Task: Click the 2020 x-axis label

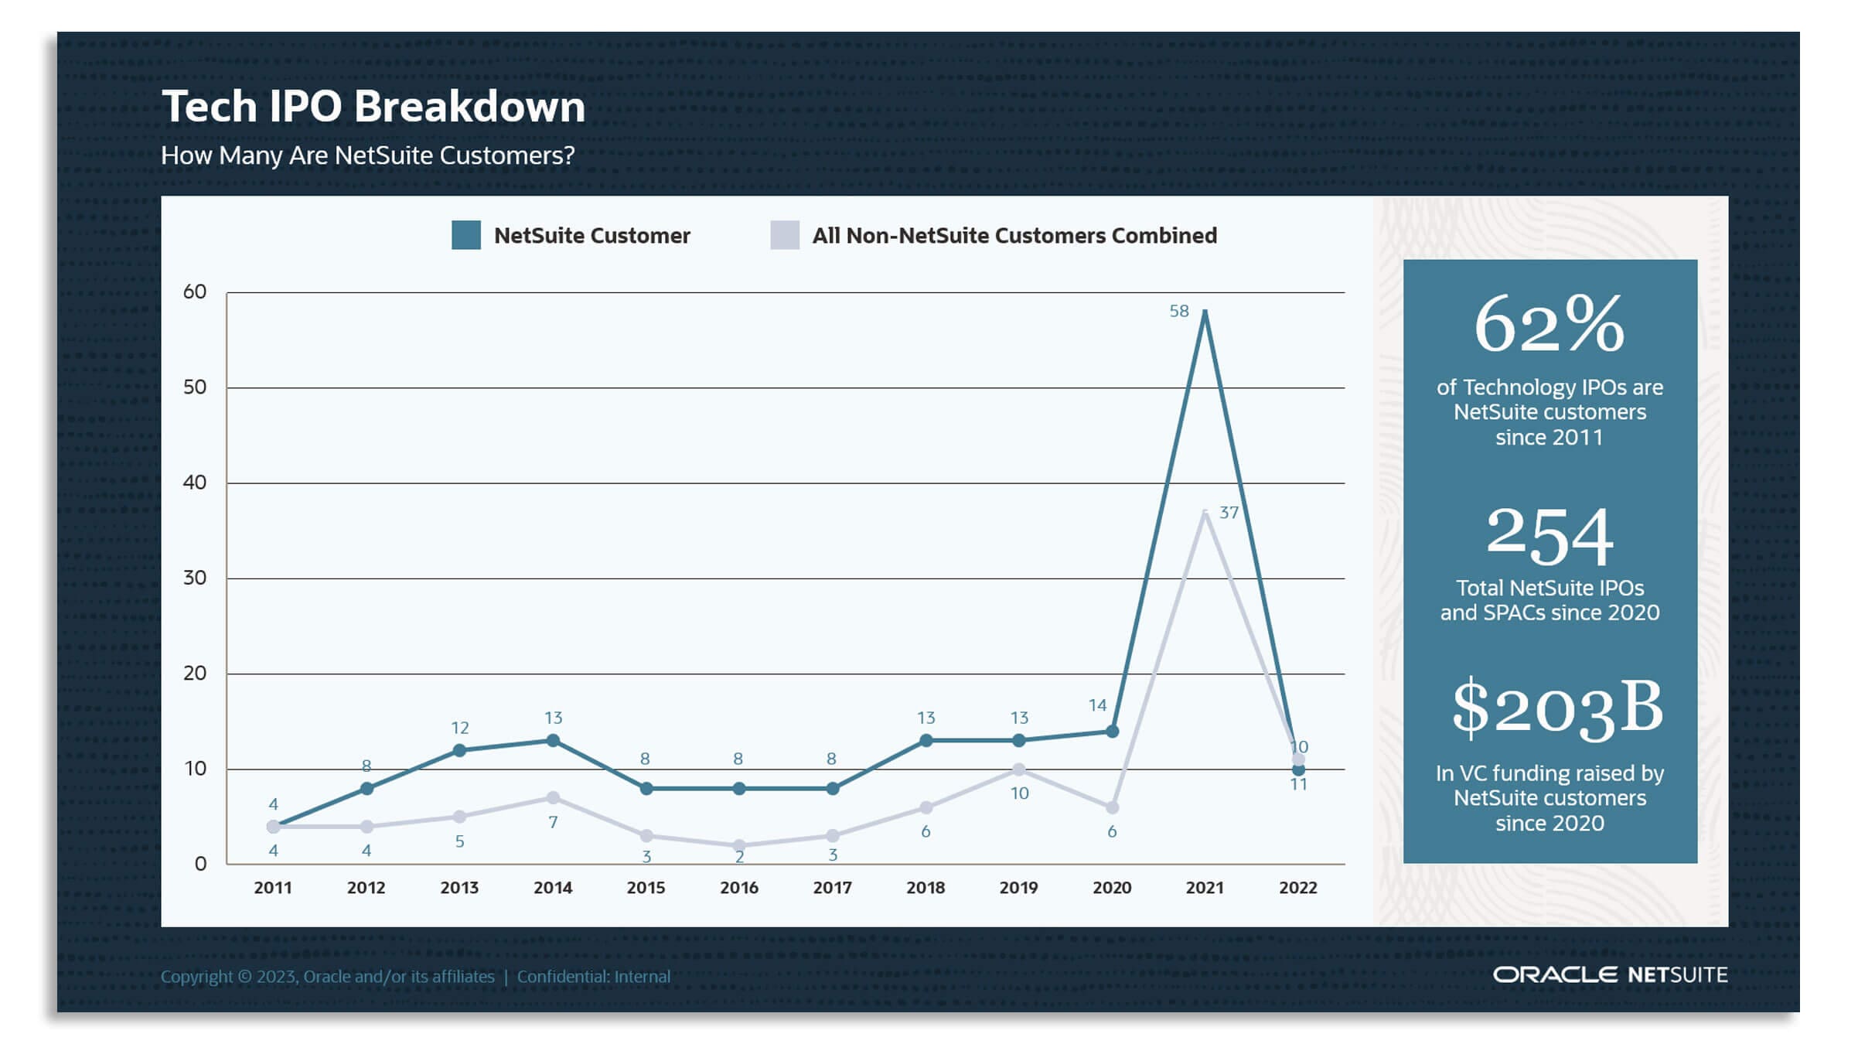Action: click(x=1112, y=887)
